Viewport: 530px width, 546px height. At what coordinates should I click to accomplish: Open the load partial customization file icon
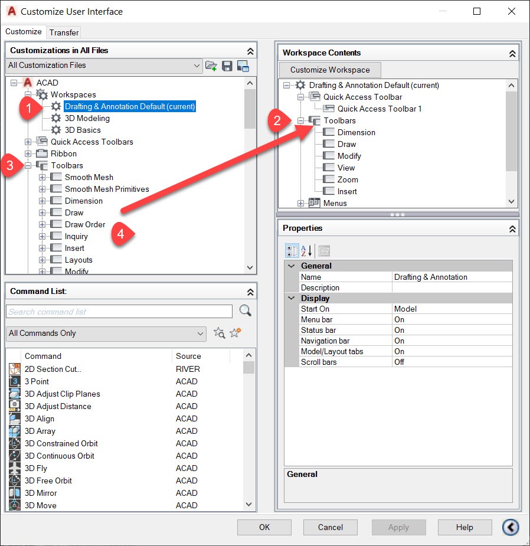point(211,66)
